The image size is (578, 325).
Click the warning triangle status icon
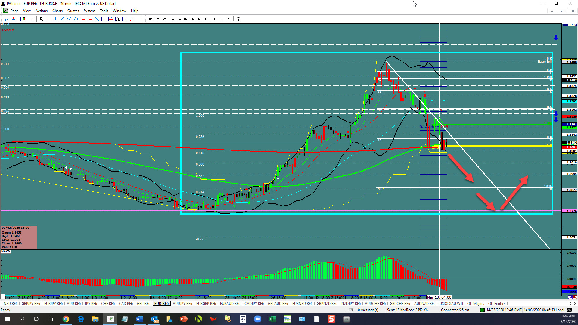click(569, 310)
